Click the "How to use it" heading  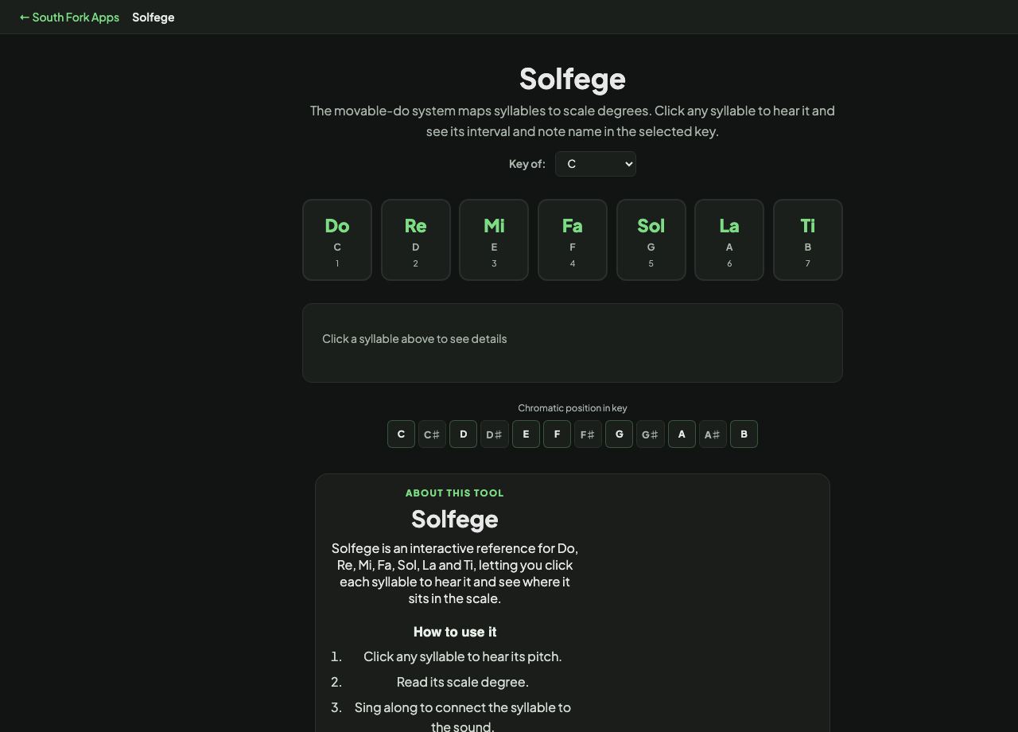tap(455, 632)
